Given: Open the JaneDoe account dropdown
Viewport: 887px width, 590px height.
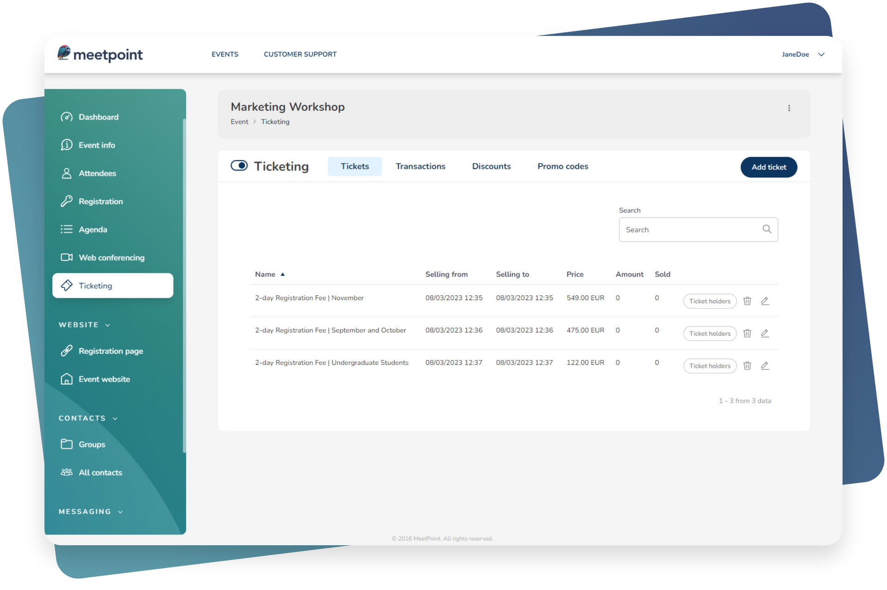Looking at the screenshot, I should tap(821, 55).
